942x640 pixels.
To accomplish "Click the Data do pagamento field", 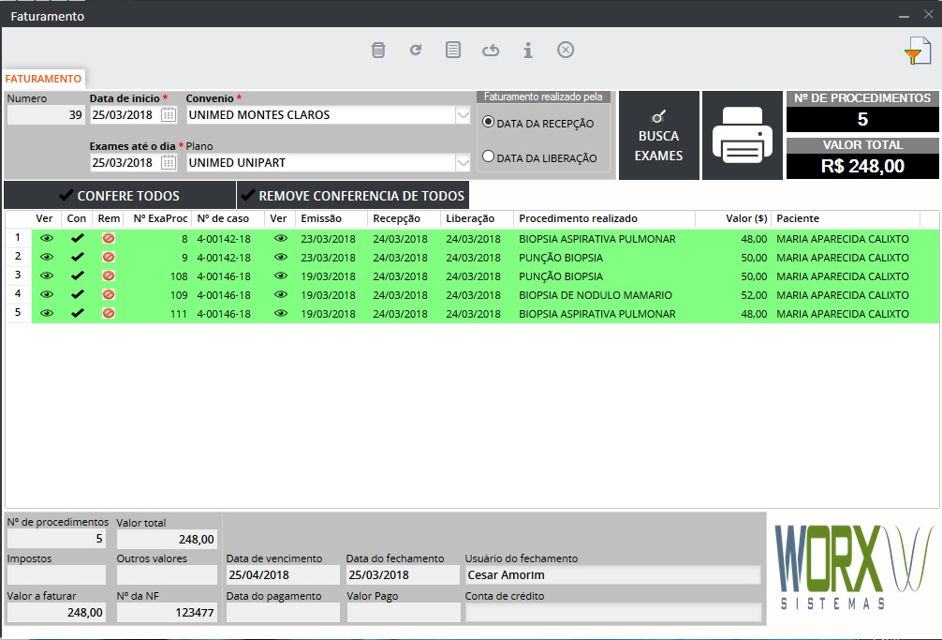I will [x=283, y=612].
